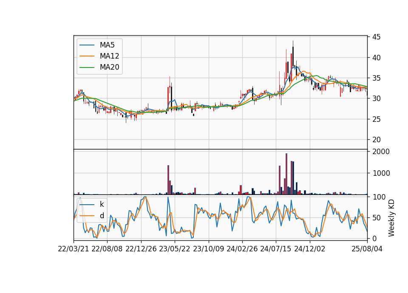Click the blue MA5 legend line

pos(87,45)
